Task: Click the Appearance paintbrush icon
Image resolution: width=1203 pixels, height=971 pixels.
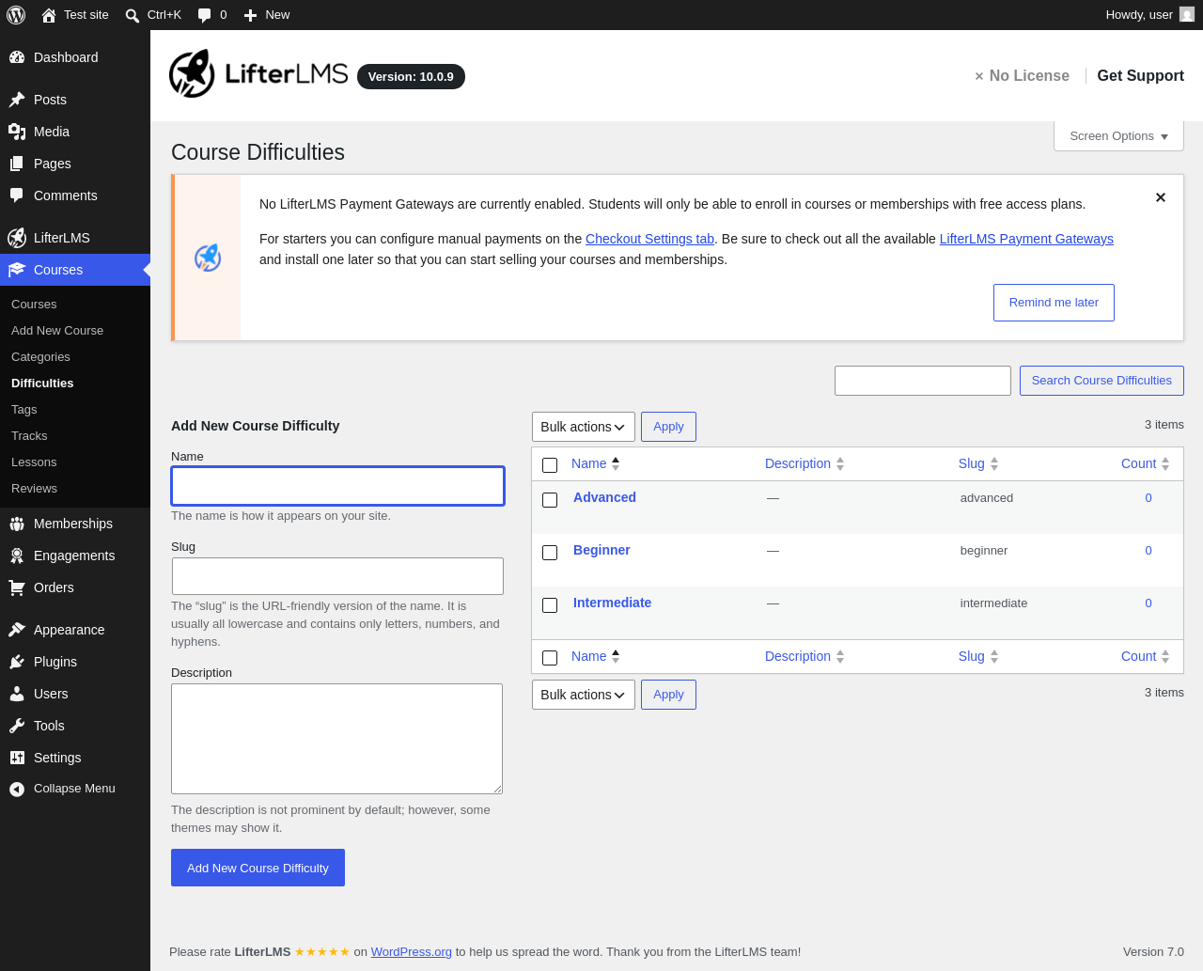Action: (17, 630)
